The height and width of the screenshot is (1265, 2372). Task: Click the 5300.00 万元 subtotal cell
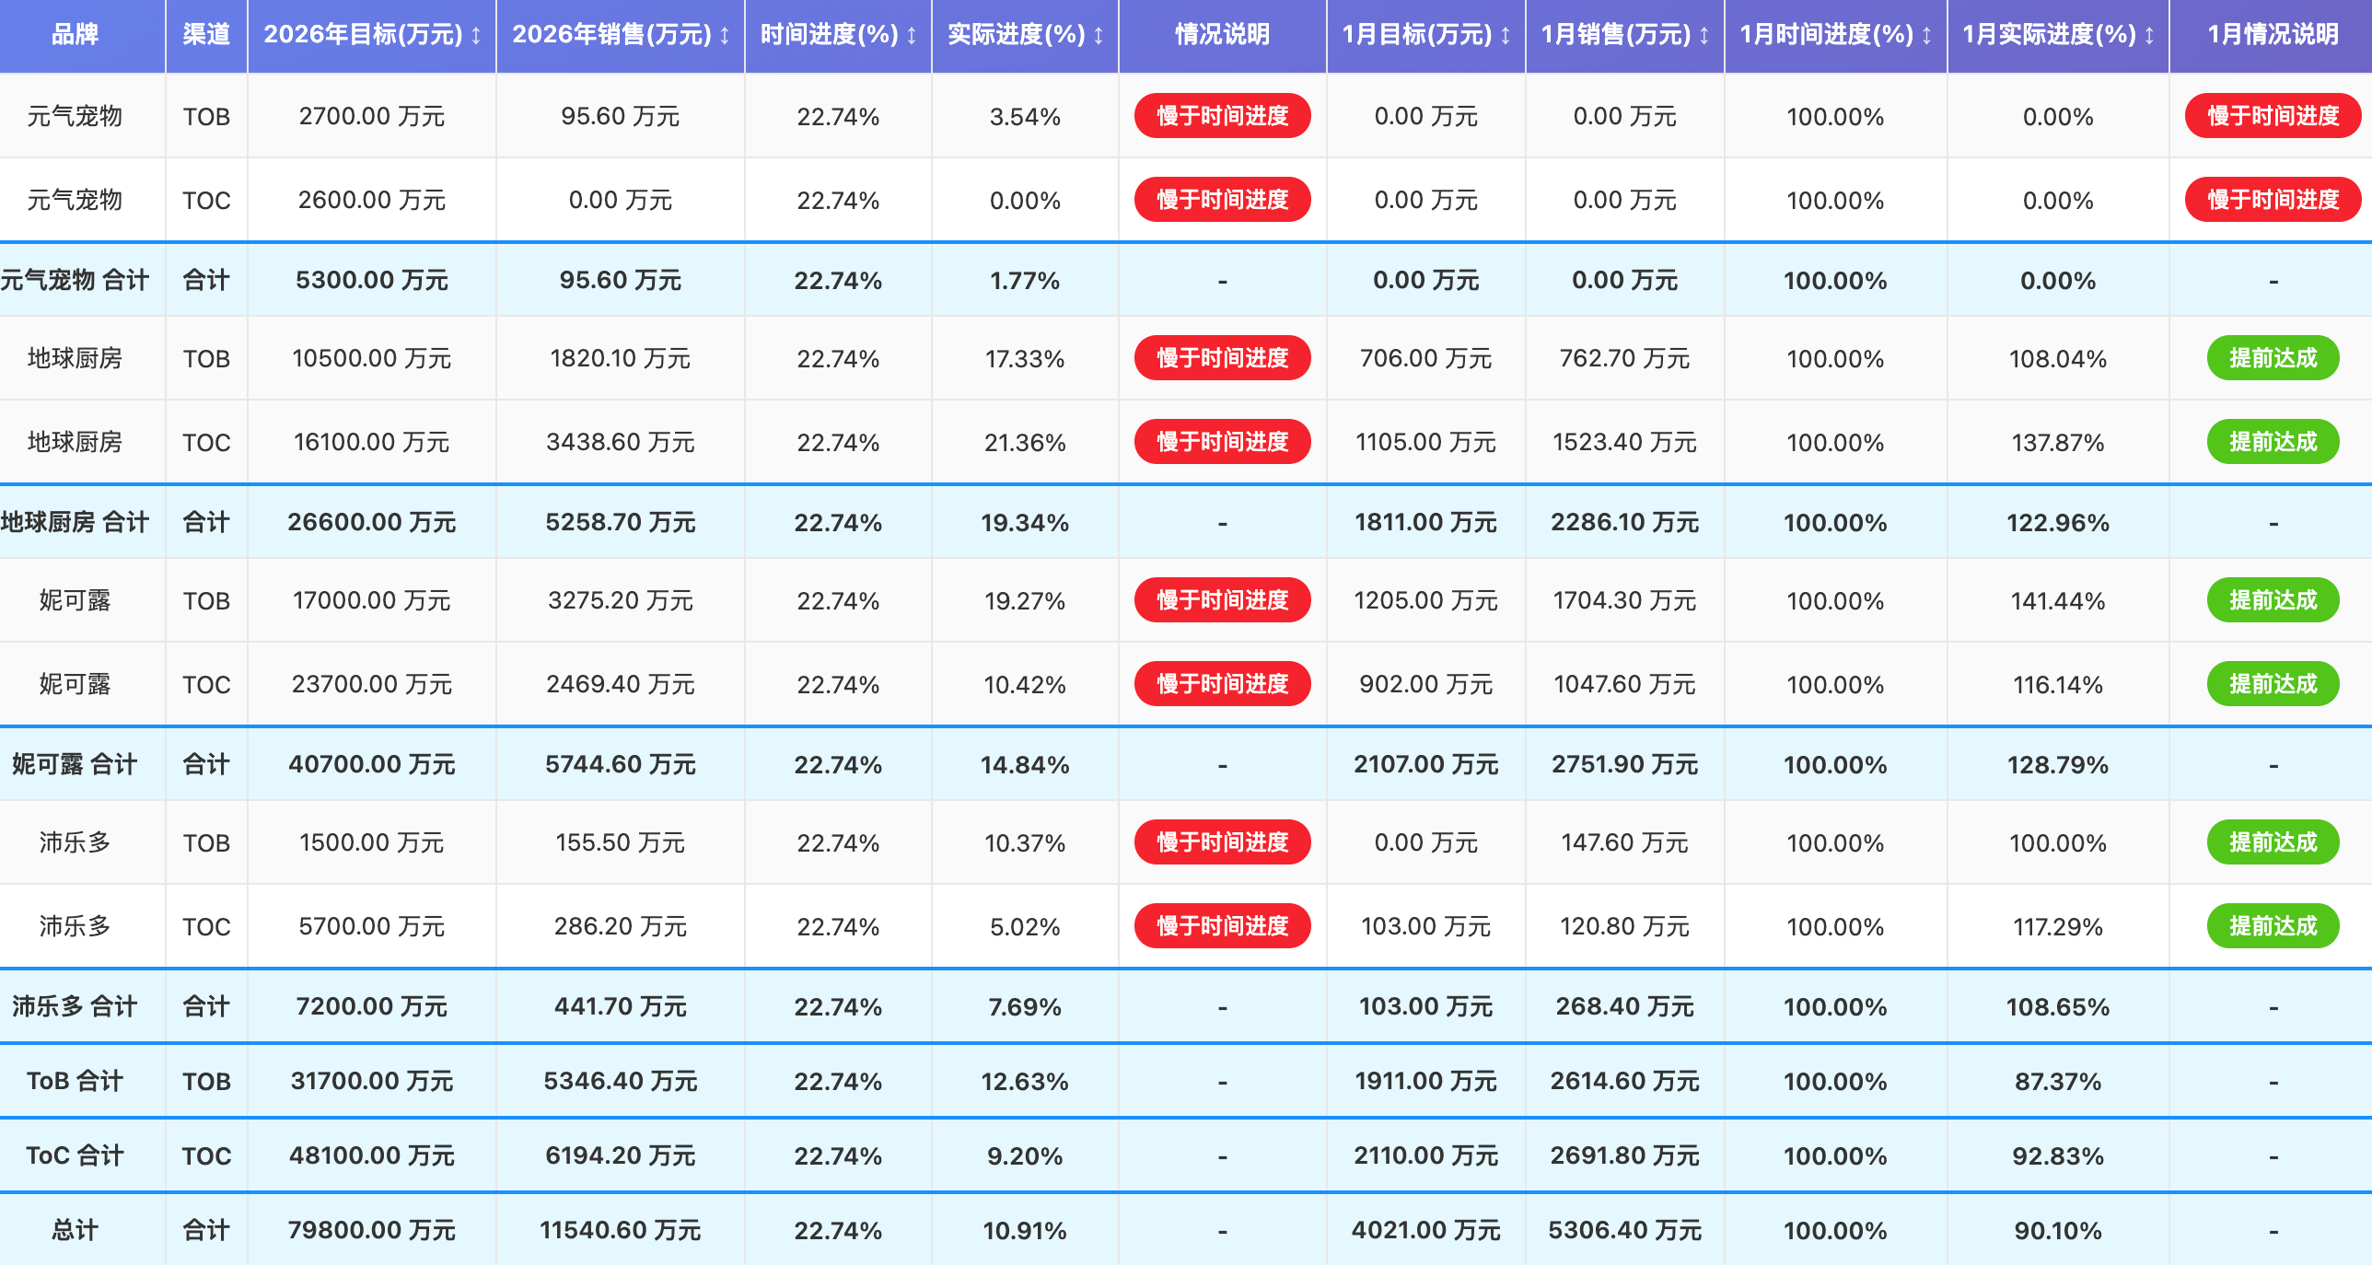pyautogui.click(x=372, y=280)
